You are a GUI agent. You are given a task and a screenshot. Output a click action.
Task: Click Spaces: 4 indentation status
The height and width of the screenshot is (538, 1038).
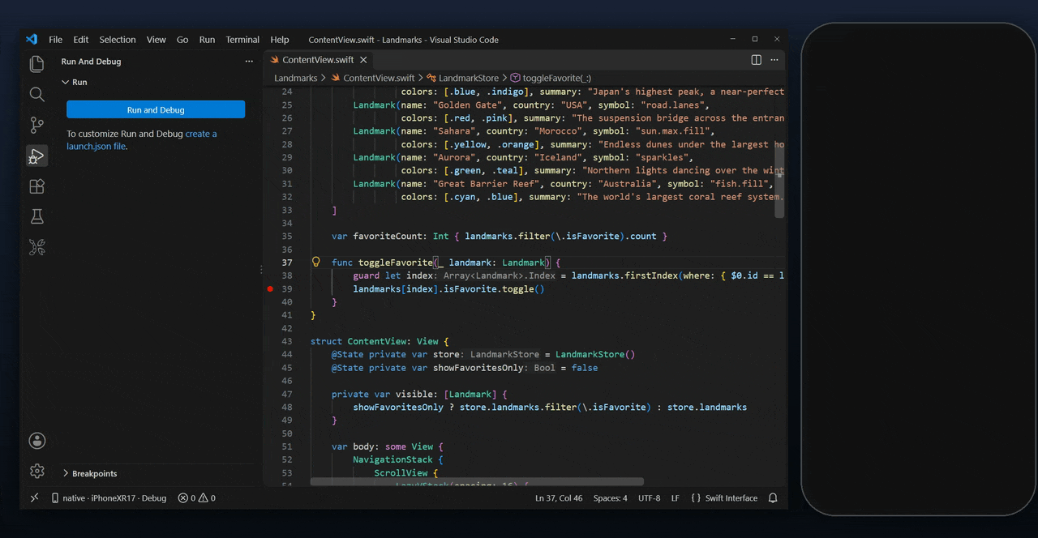point(610,498)
